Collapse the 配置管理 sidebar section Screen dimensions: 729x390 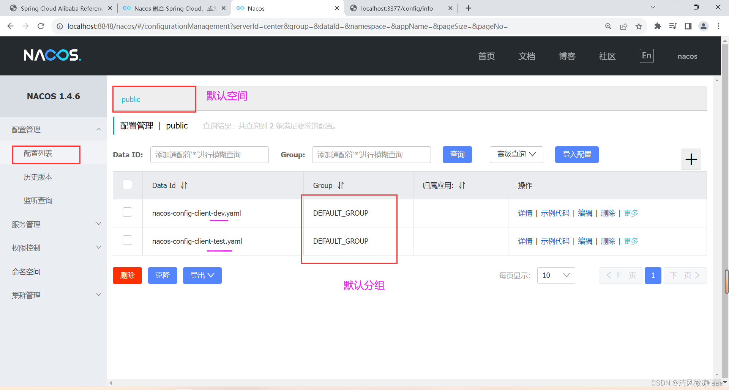[x=53, y=130]
